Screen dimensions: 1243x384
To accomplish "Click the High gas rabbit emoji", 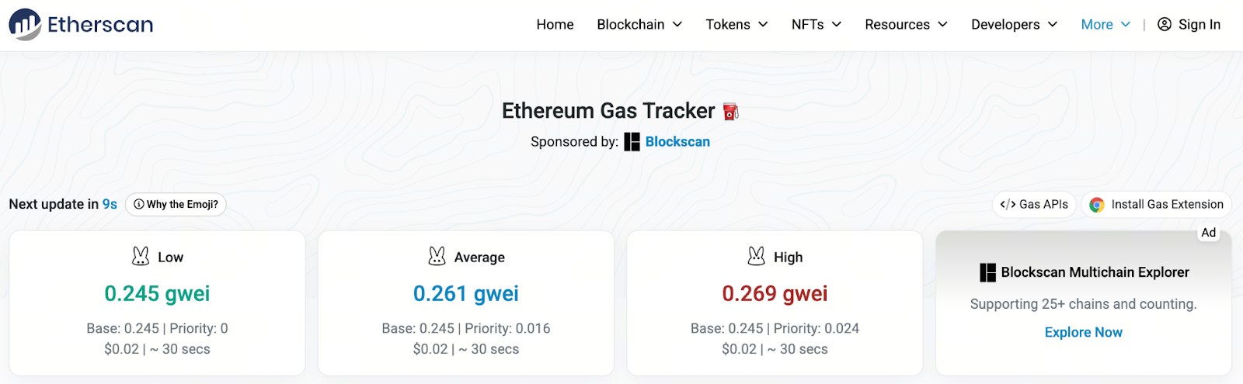I will [756, 256].
